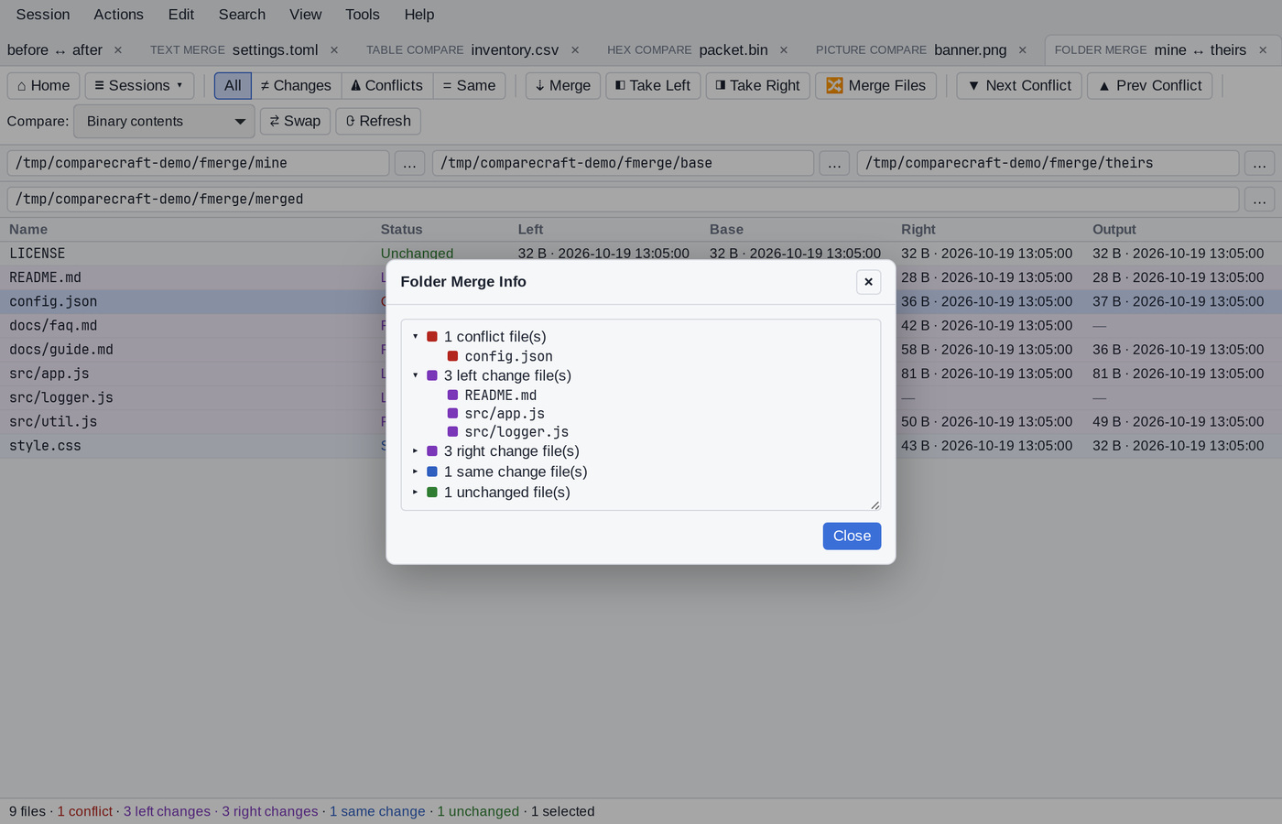Close the Folder Merge Info dialog with X

point(868,282)
